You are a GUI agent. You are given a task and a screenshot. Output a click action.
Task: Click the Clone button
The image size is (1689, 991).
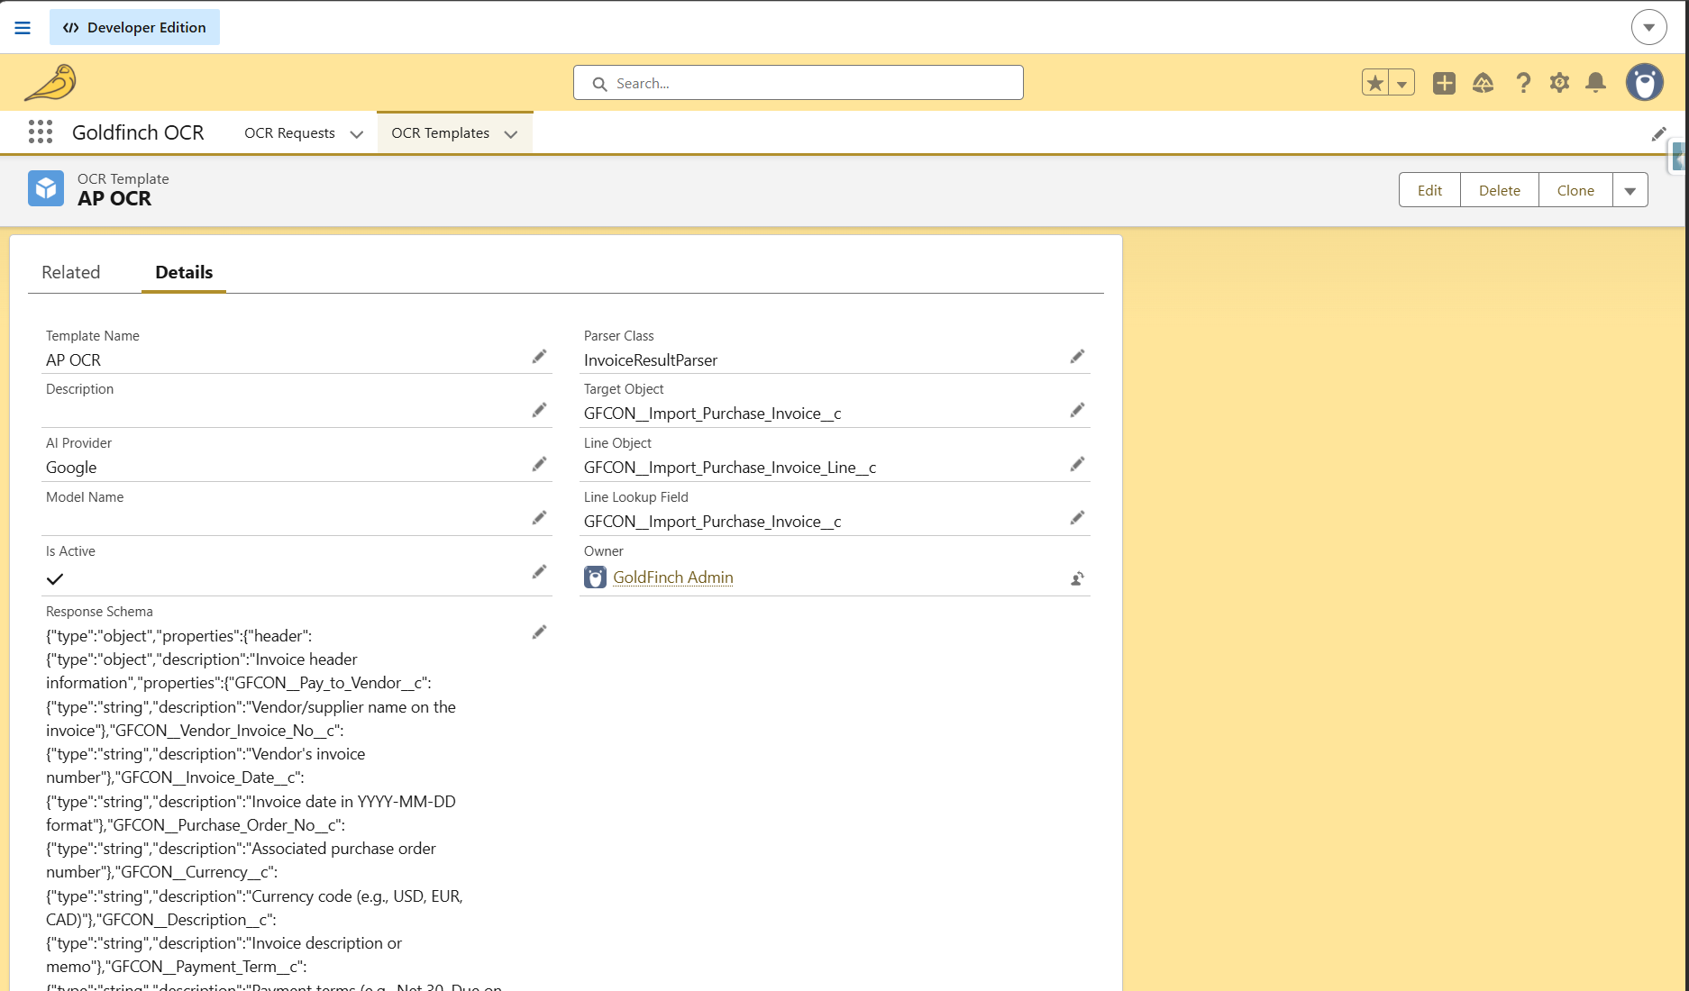point(1575,190)
